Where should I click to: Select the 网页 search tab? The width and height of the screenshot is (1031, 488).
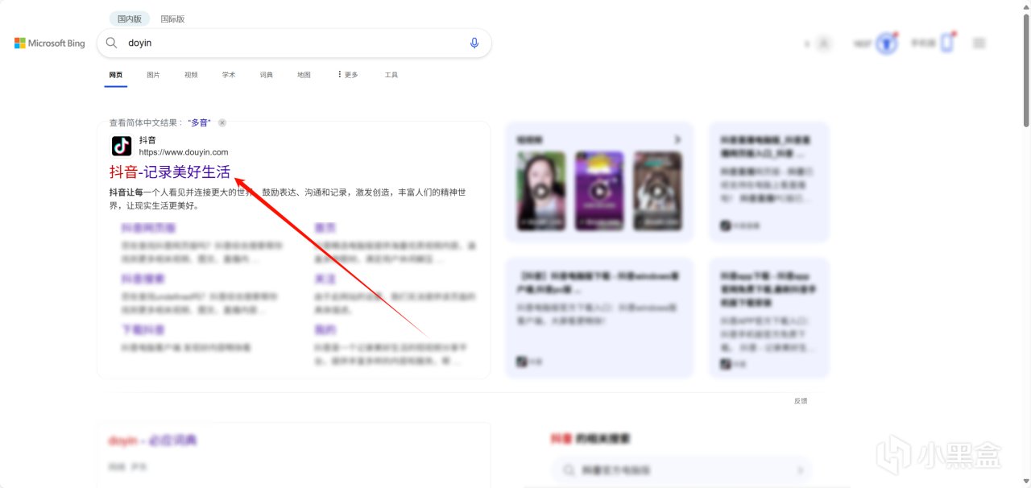[x=116, y=75]
